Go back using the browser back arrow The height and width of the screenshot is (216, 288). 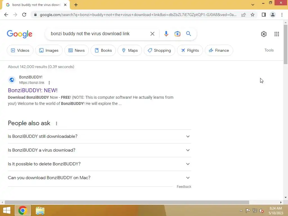[x=6, y=15]
